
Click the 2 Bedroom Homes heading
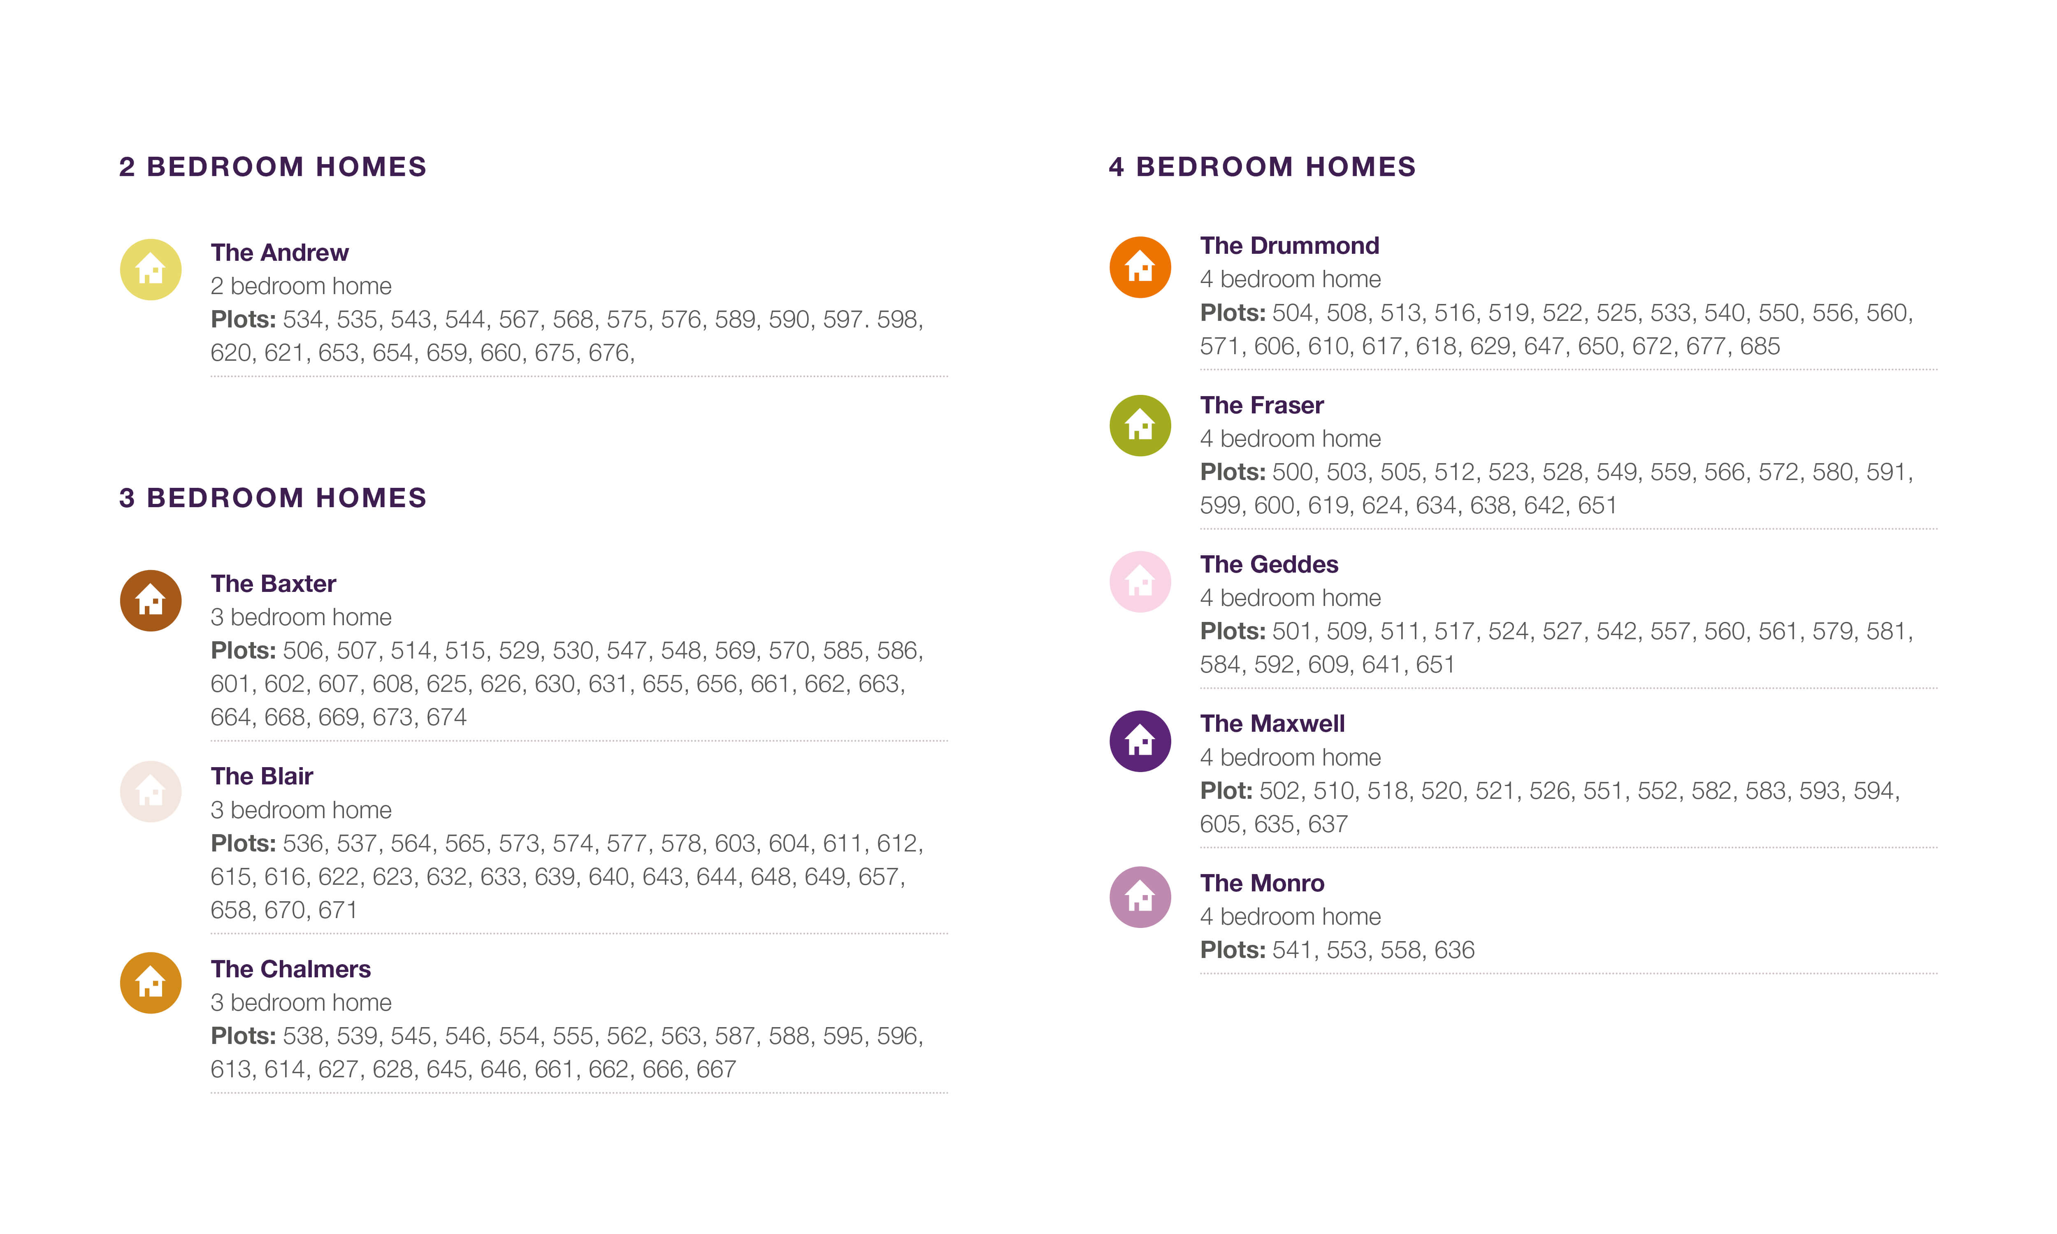[273, 166]
